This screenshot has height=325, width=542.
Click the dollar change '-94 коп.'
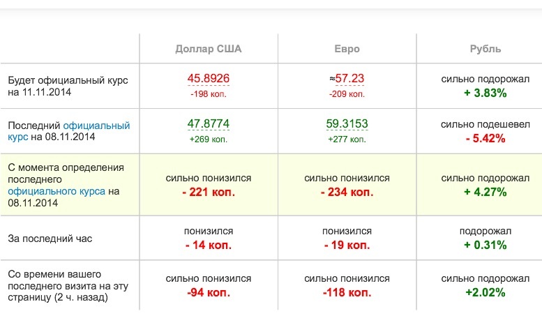pyautogui.click(x=209, y=292)
